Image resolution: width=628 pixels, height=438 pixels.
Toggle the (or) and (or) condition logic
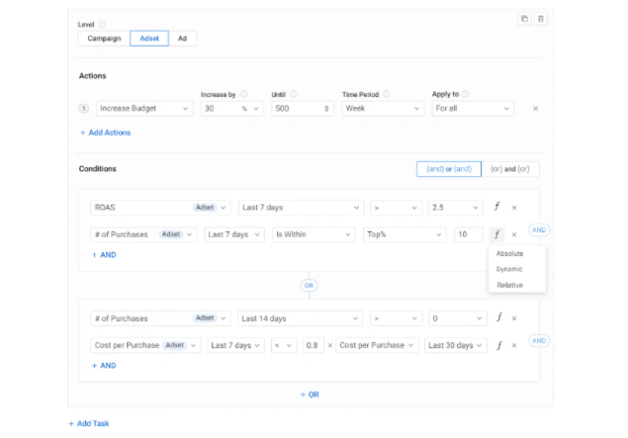point(511,169)
